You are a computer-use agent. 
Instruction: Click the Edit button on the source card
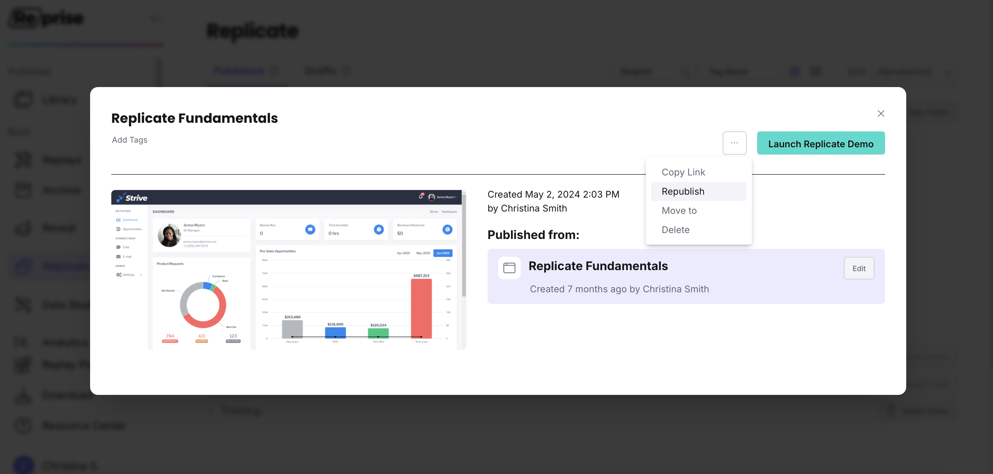point(859,268)
